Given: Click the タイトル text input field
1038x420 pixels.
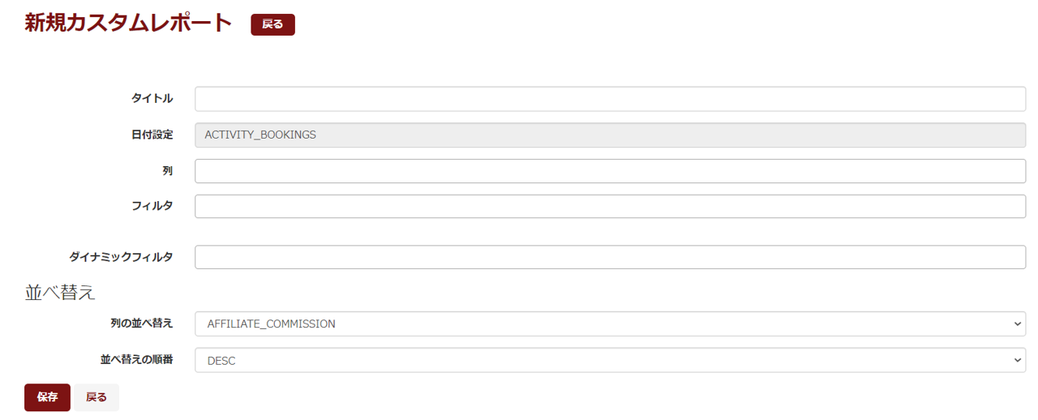Looking at the screenshot, I should coord(610,99).
